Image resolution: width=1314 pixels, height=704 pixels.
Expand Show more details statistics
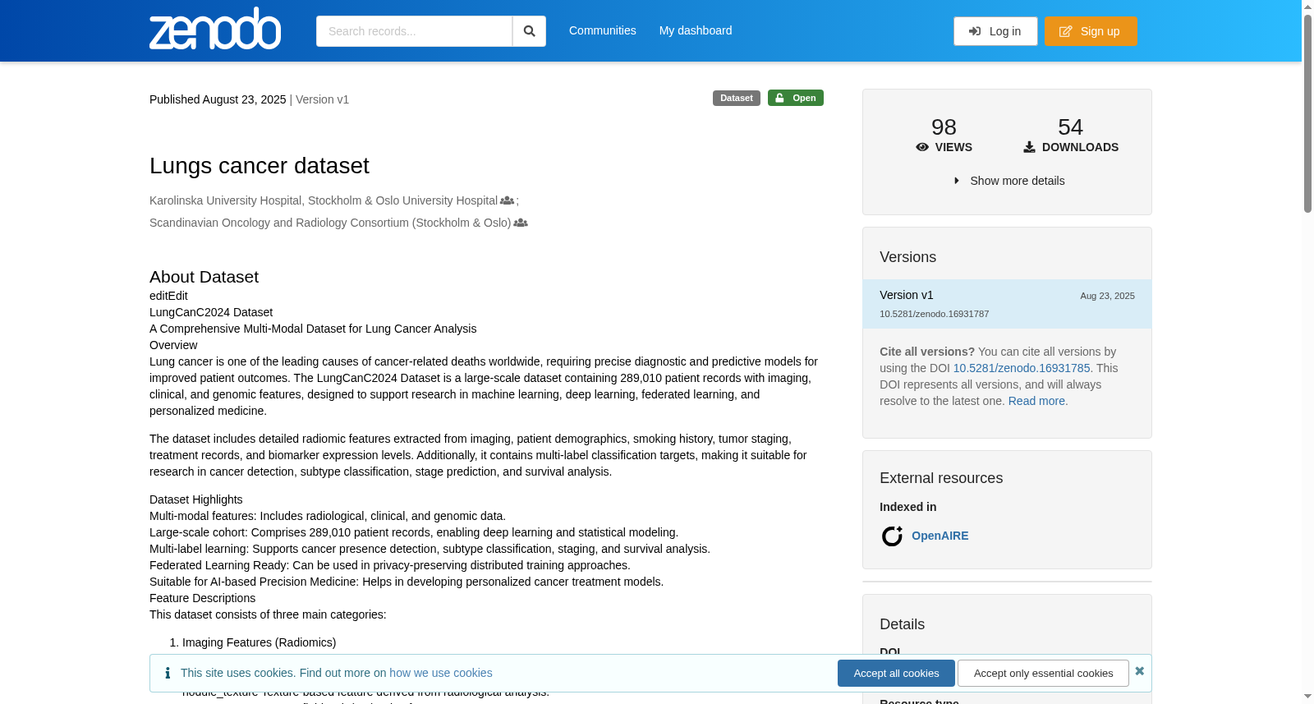(x=1008, y=181)
